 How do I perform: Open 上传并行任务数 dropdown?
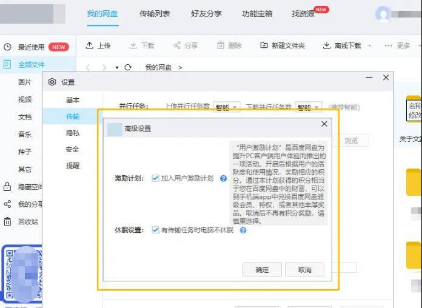[226, 107]
